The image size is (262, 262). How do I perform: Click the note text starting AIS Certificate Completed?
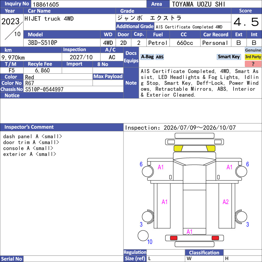(199, 83)
